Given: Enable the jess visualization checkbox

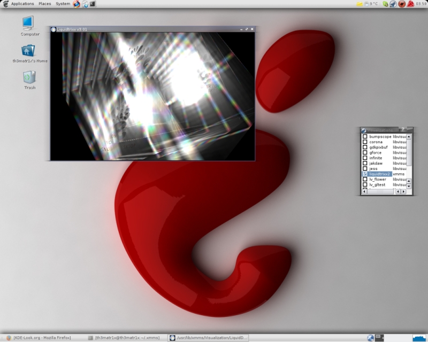Looking at the screenshot, I should pos(365,168).
